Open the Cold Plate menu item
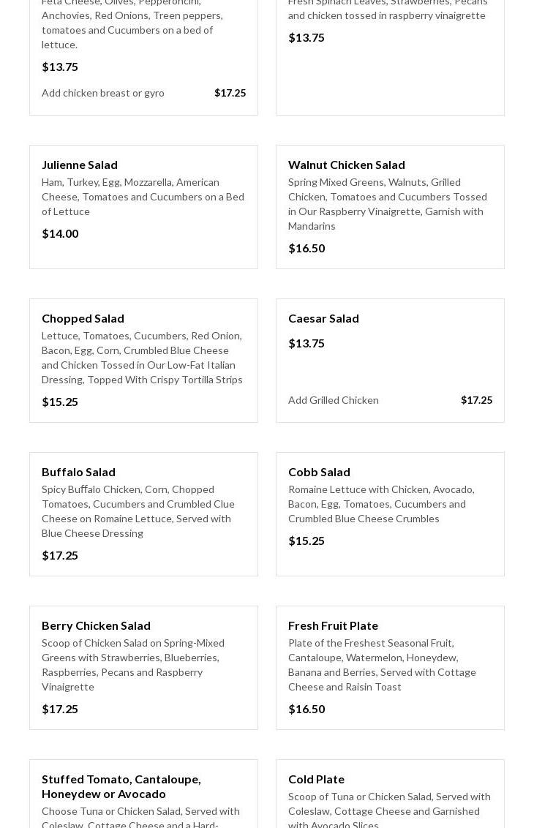 click(x=316, y=779)
